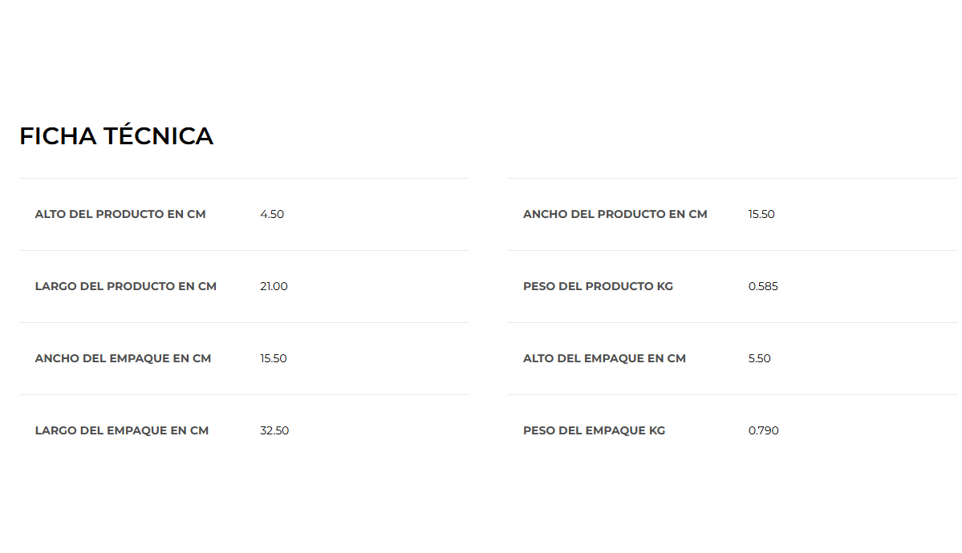Click the word TÉCNICA in the title
This screenshot has width=962, height=553.
pyautogui.click(x=158, y=136)
